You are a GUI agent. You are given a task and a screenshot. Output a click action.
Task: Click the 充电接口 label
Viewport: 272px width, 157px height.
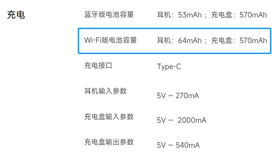pos(98,66)
